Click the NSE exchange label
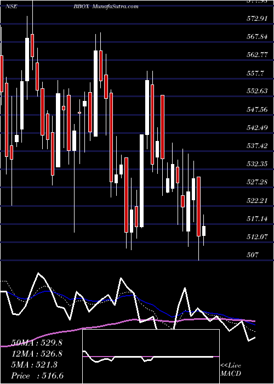The height and width of the screenshot is (384, 274). coord(11,7)
